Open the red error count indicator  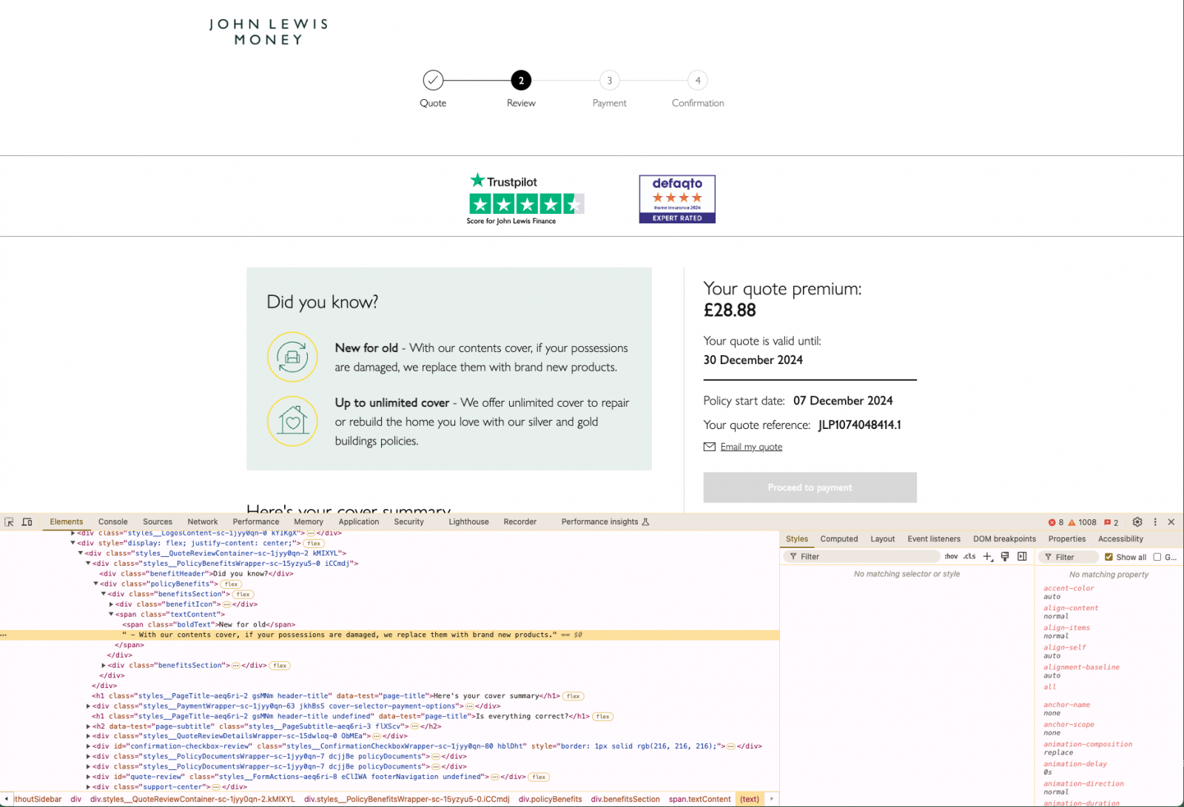1056,521
